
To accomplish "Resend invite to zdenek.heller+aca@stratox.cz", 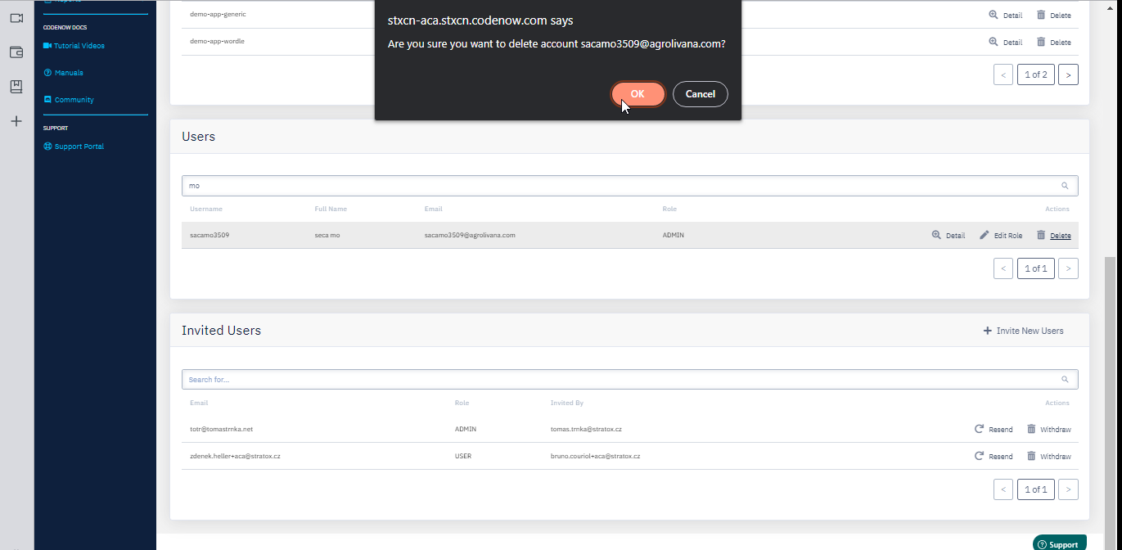I will (x=993, y=457).
